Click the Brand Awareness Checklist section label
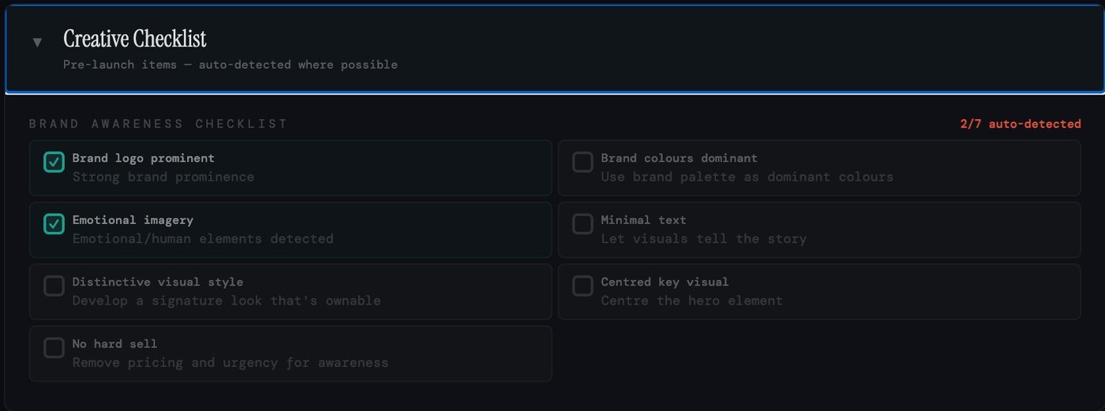 point(159,124)
